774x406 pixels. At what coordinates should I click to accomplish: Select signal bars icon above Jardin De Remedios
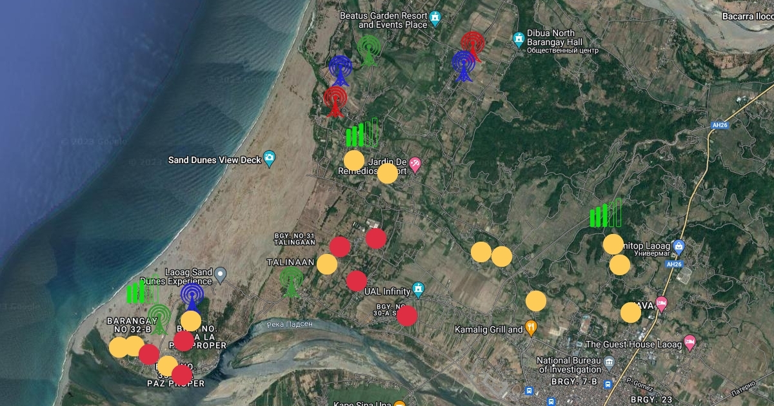tap(361, 133)
